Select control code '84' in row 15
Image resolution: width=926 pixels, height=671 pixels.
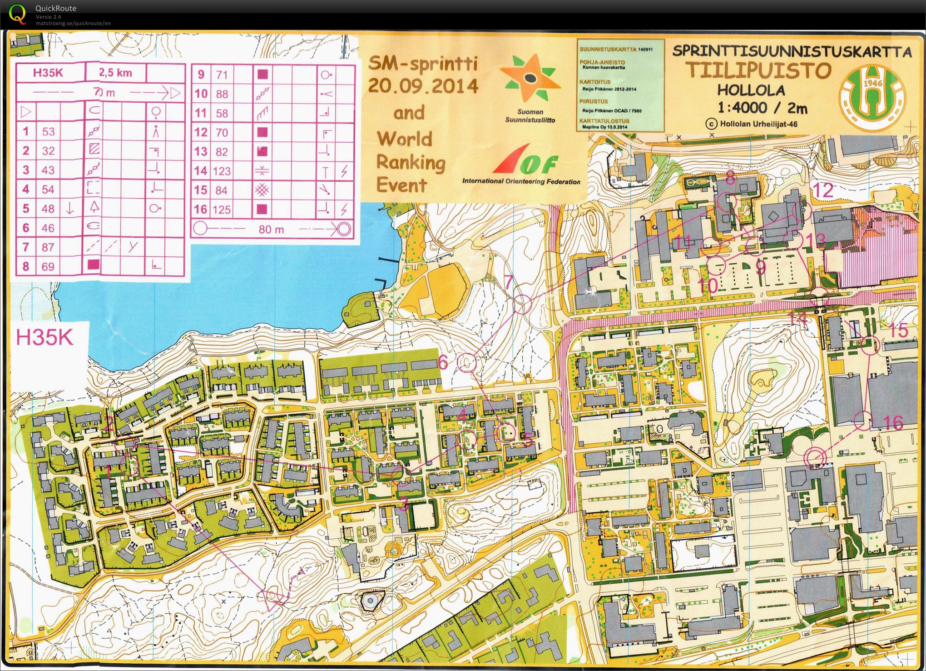point(222,190)
